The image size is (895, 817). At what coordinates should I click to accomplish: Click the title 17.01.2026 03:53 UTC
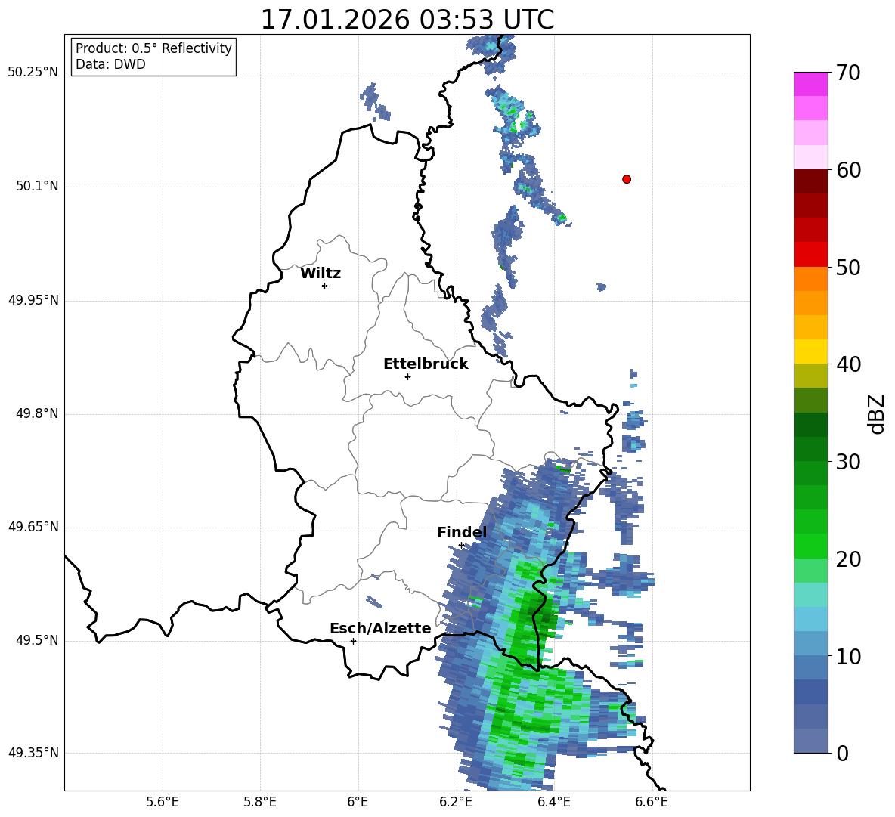[x=407, y=20]
